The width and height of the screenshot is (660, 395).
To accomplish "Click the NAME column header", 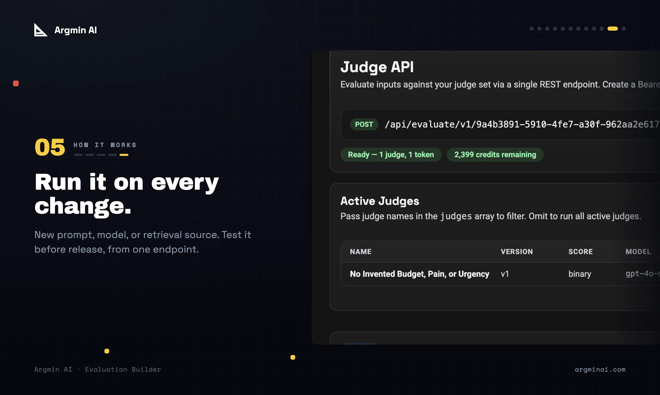I will pos(361,252).
